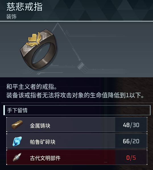Image resolution: width=153 pixels, height=170 pixels.
Task: Click the 66/20 quantity counter
Action: [x=131, y=141]
